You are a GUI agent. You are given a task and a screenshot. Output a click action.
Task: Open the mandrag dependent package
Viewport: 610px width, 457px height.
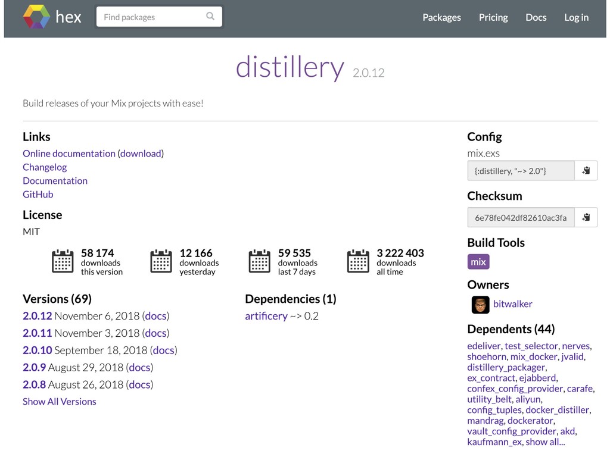tap(485, 421)
